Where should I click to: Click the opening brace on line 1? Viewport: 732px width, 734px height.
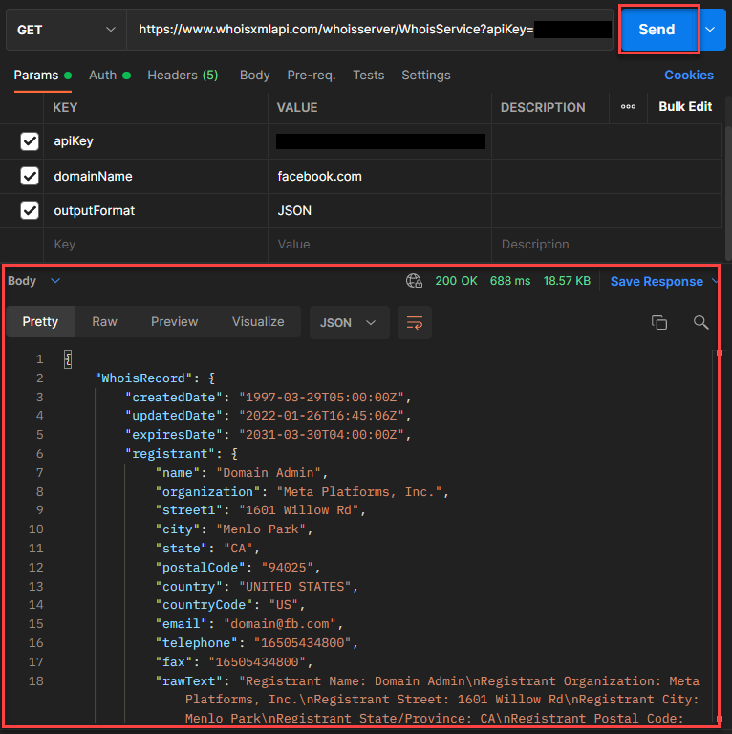tap(68, 359)
